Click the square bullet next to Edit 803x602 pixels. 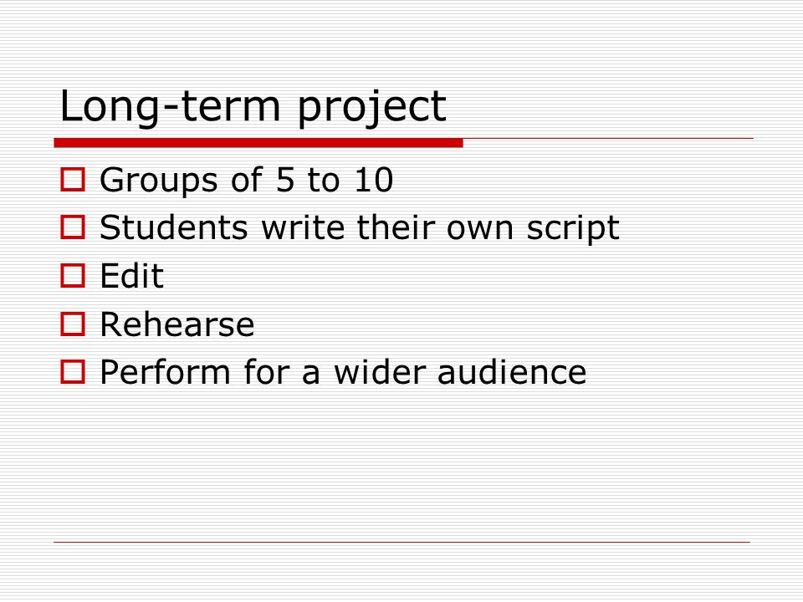pyautogui.click(x=72, y=275)
